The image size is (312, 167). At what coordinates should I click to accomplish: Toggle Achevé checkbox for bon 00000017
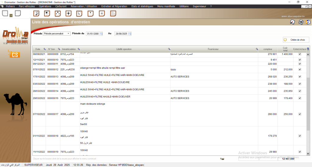point(300,114)
